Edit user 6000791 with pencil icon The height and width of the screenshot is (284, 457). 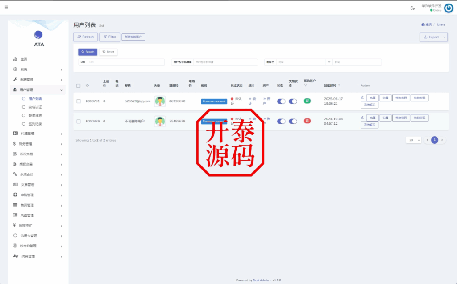pos(362,97)
